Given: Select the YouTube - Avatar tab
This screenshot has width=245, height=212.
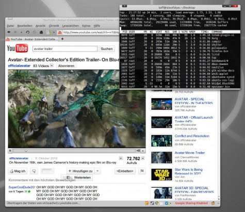Looking at the screenshot, I should 32,39.
